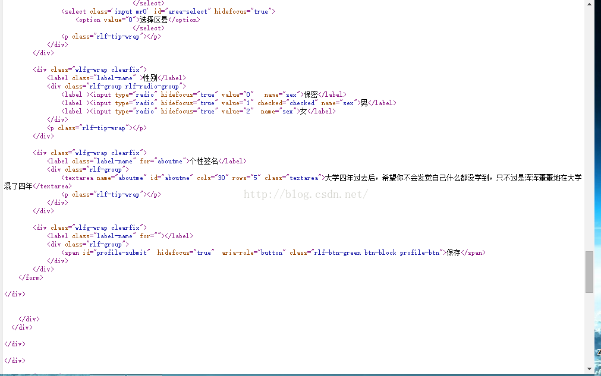Click the label text 个性签名

204,161
